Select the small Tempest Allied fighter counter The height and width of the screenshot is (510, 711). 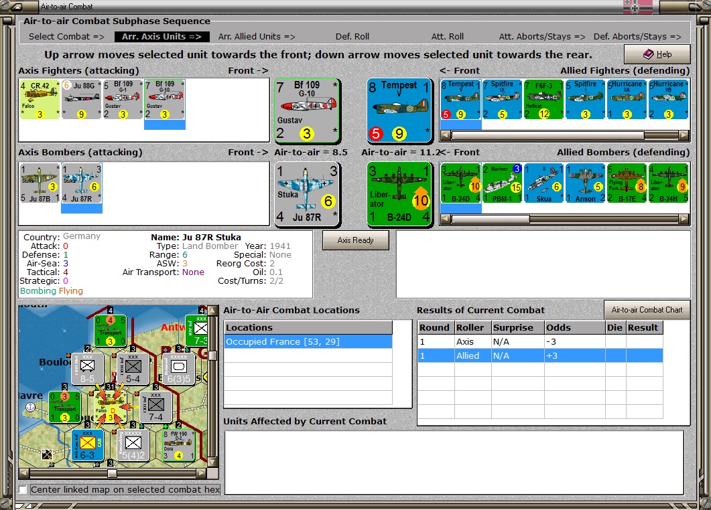tap(460, 100)
